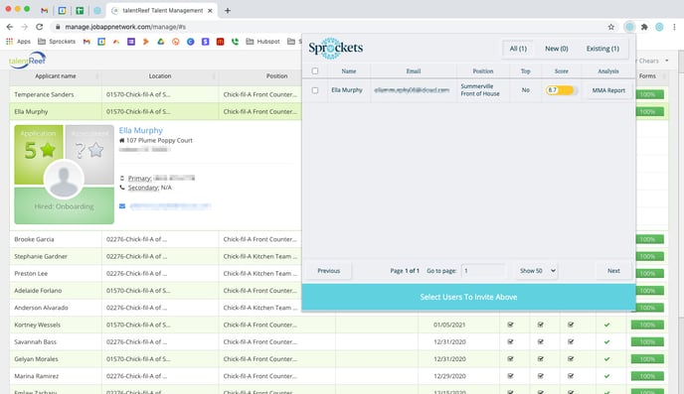Close the talentReef Talent Management tab
Viewport: 684px width, 394px height.
210,11
